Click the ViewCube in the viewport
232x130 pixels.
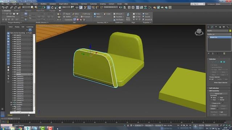click(199, 32)
